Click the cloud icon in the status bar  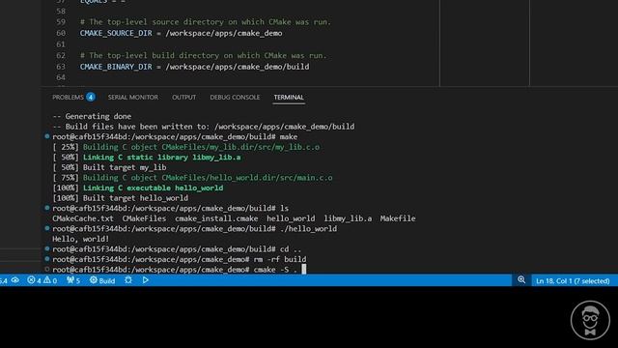click(15, 280)
